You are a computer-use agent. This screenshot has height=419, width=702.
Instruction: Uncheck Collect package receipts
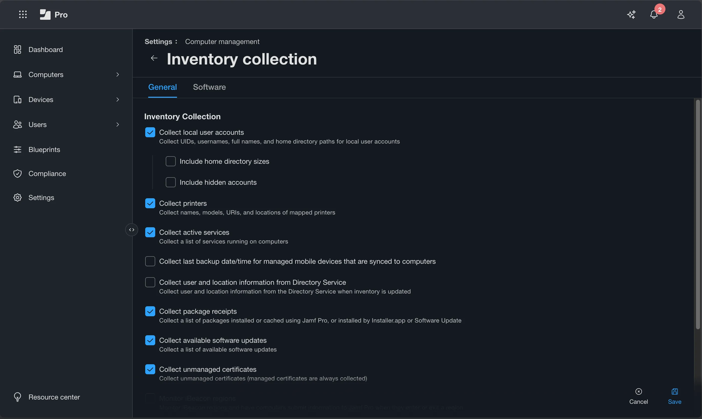150,311
